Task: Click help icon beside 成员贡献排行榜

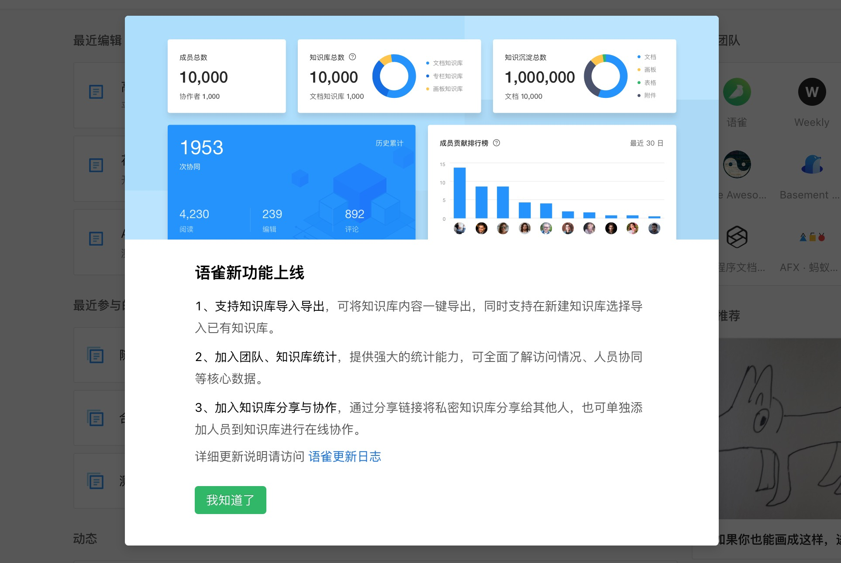Action: pyautogui.click(x=496, y=143)
